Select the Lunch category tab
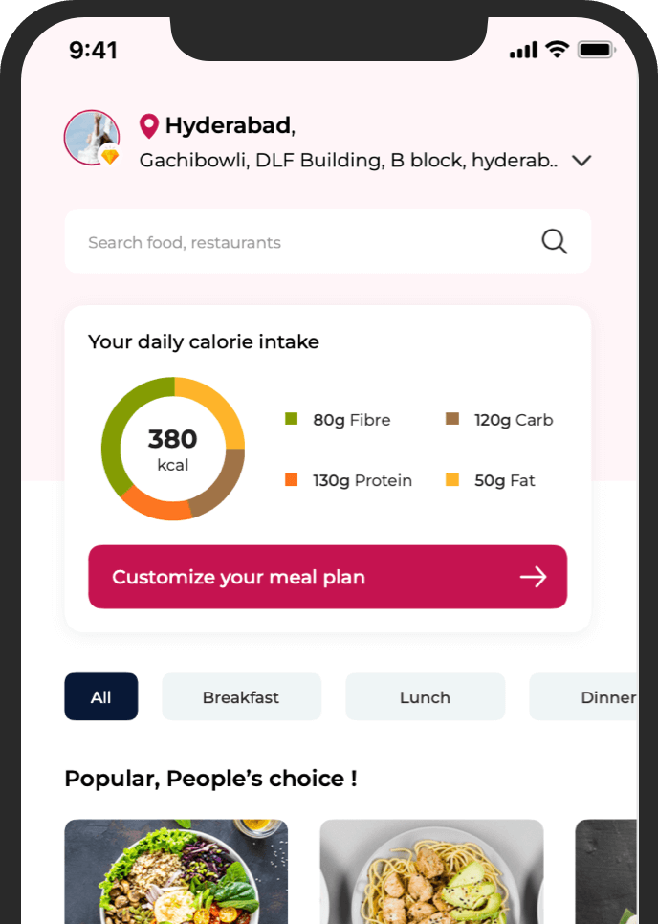The height and width of the screenshot is (924, 658). pos(425,696)
